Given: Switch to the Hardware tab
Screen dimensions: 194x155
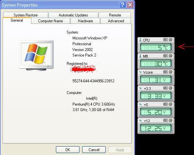Looking at the screenshot, I should (x=85, y=21).
